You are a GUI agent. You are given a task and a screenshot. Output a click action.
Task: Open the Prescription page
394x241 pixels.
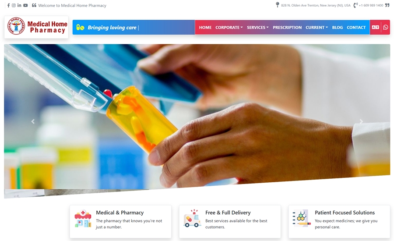(287, 28)
